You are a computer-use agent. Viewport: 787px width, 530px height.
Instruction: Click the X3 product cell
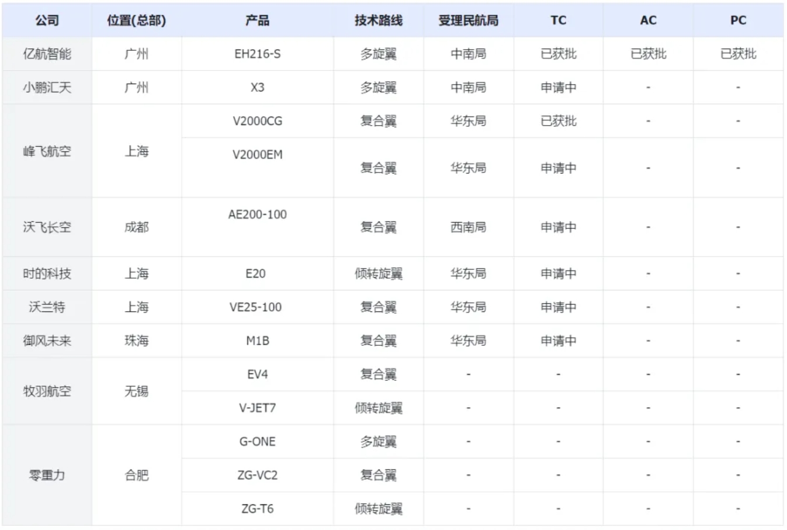tap(258, 88)
